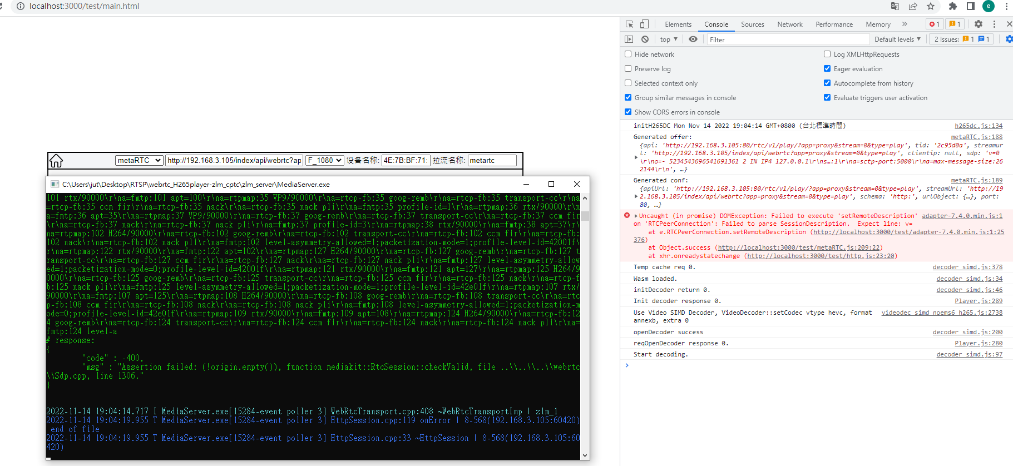Click the MediaServer console scrollbar up arrow
The image size is (1013, 466).
coord(585,198)
